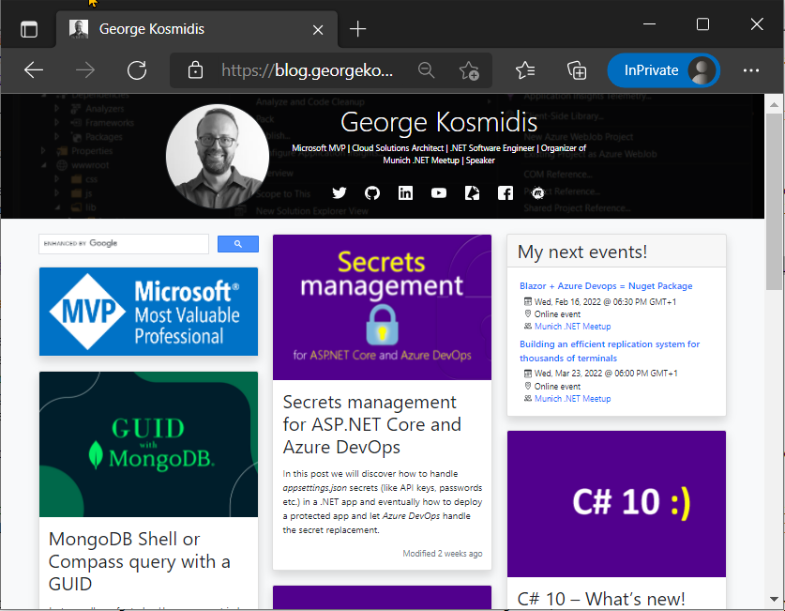This screenshot has width=785, height=611.
Task: Open the Secrets management post image
Action: coord(382,308)
